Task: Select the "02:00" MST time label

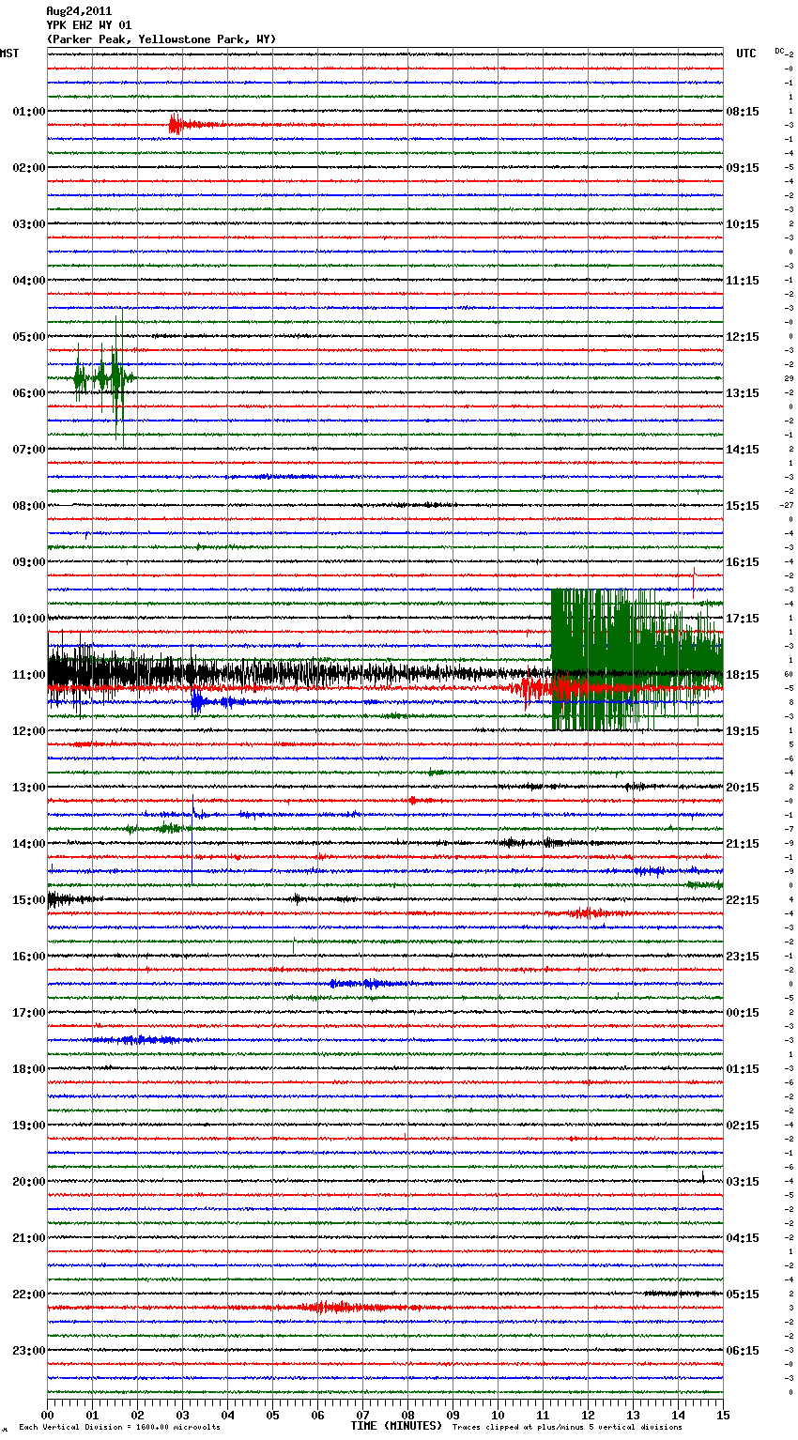Action: pyautogui.click(x=28, y=168)
